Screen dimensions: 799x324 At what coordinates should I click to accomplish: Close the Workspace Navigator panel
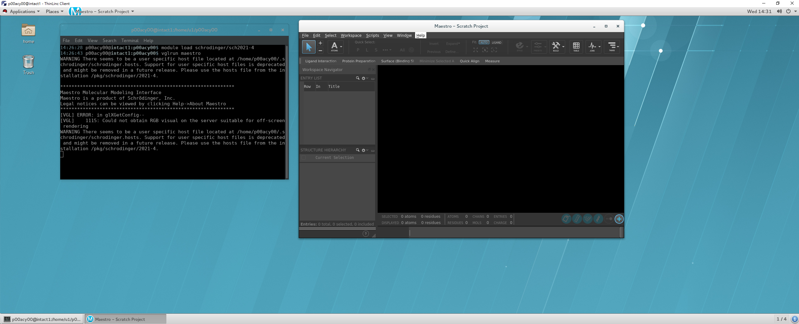[373, 70]
